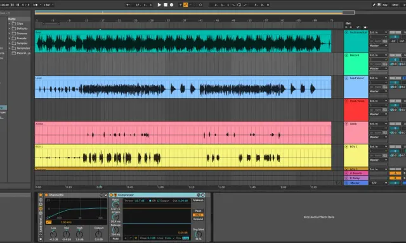Set the Record track's monitor to Auto

[378, 64]
